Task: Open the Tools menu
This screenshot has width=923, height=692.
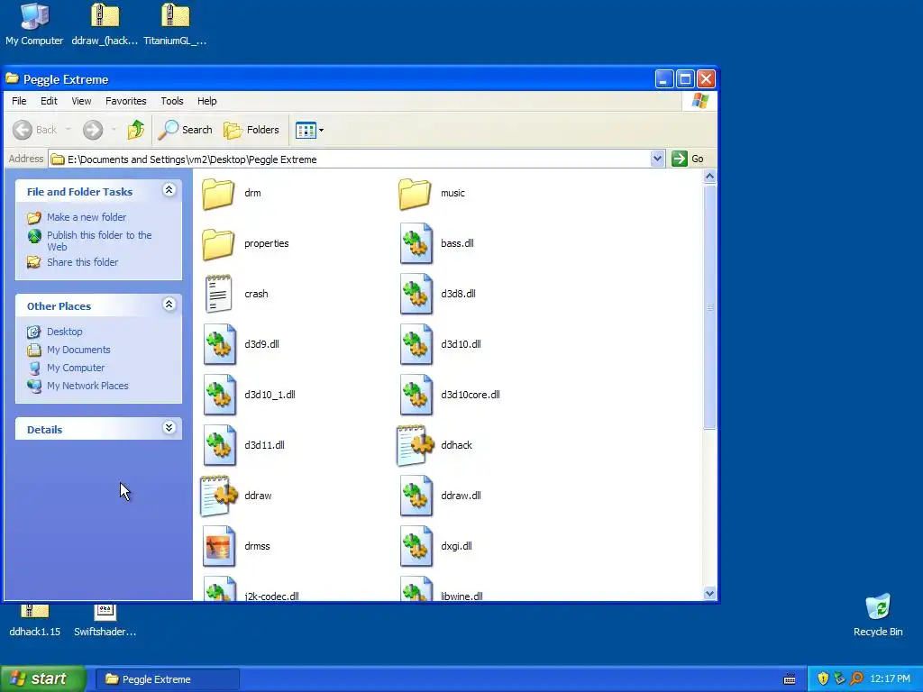Action: 172,101
